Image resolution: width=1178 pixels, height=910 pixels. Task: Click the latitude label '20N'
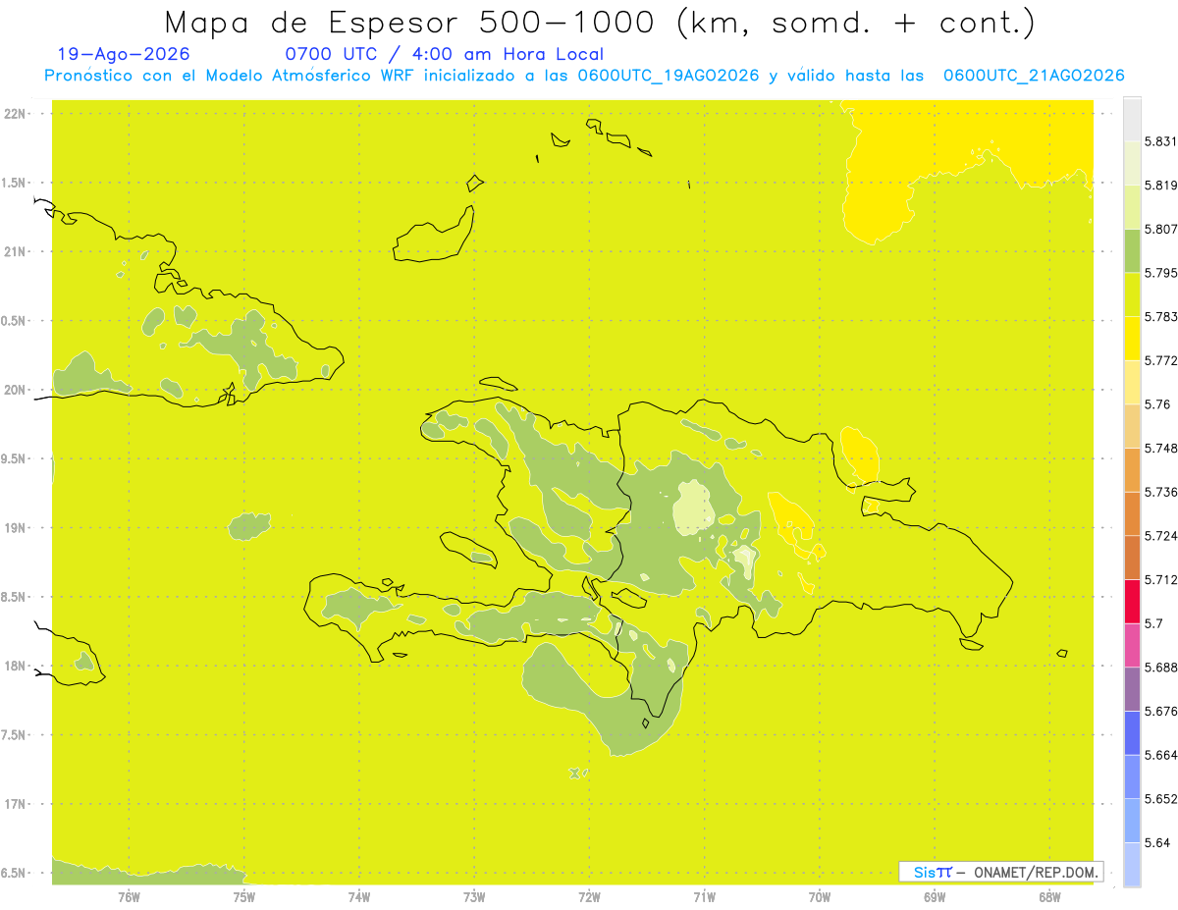point(15,390)
